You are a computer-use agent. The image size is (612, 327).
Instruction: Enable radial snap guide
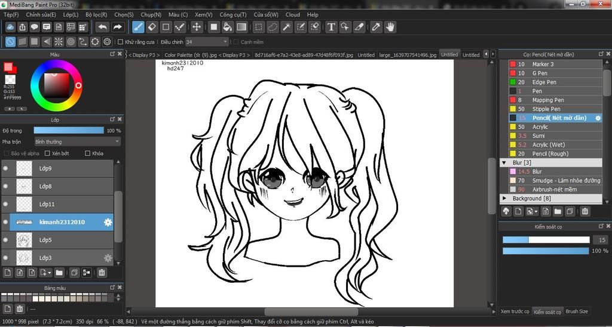(59, 42)
